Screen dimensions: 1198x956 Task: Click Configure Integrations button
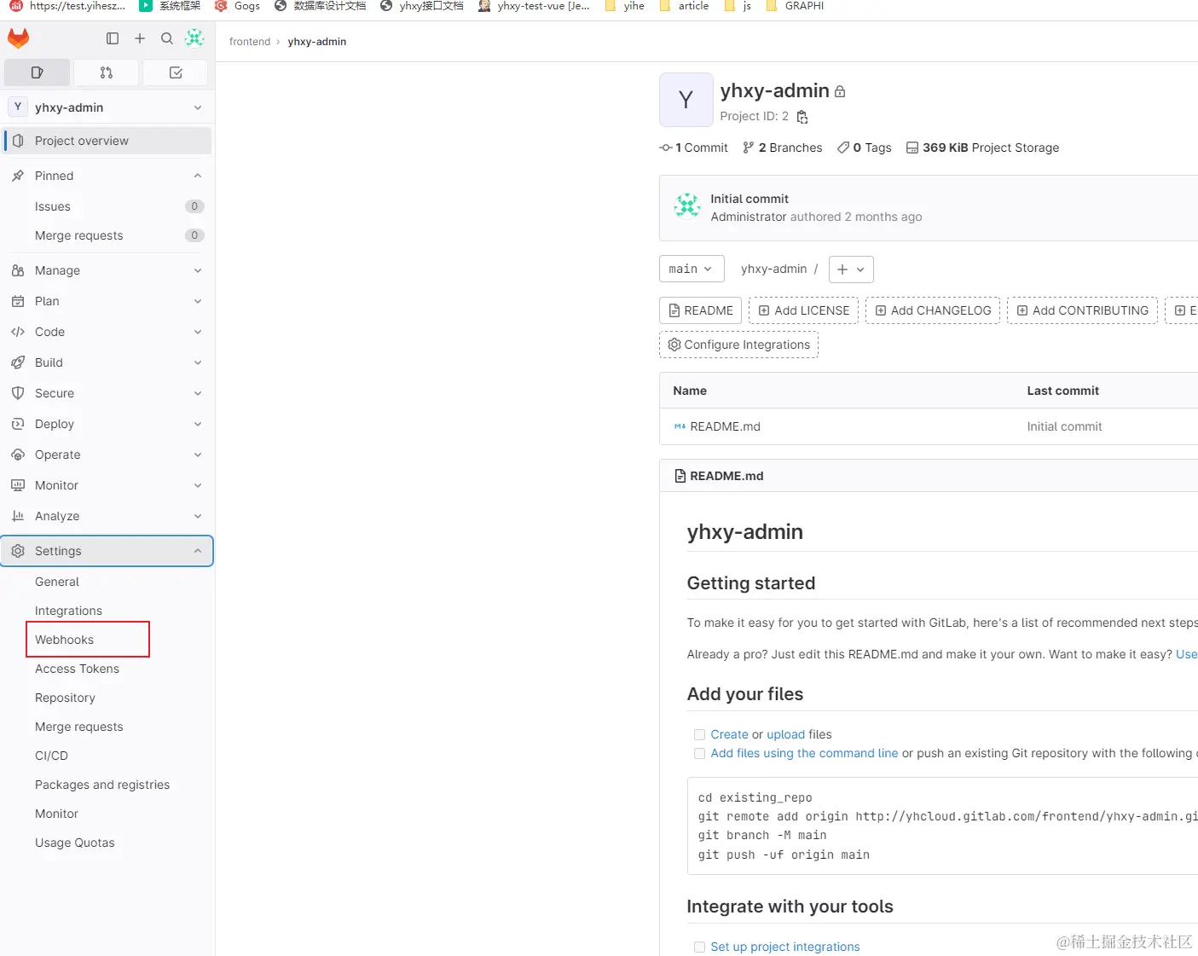tap(738, 345)
